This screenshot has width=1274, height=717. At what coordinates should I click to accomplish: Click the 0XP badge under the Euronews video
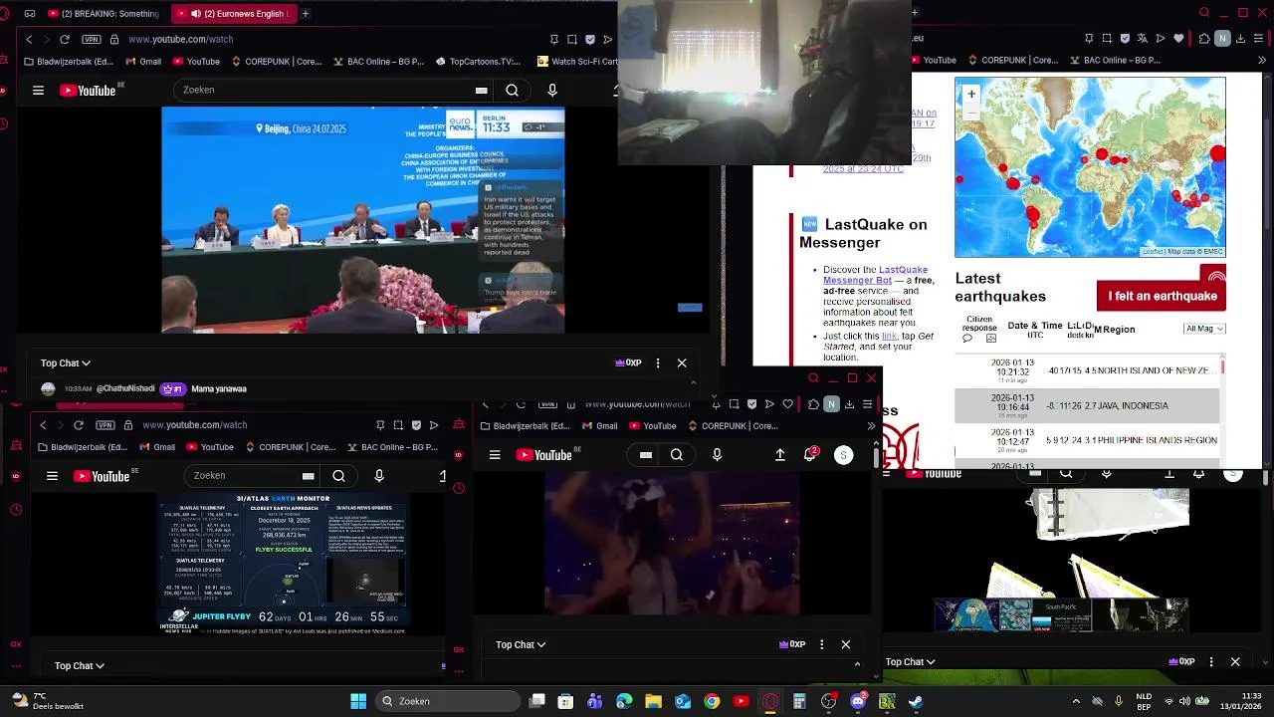(x=628, y=363)
